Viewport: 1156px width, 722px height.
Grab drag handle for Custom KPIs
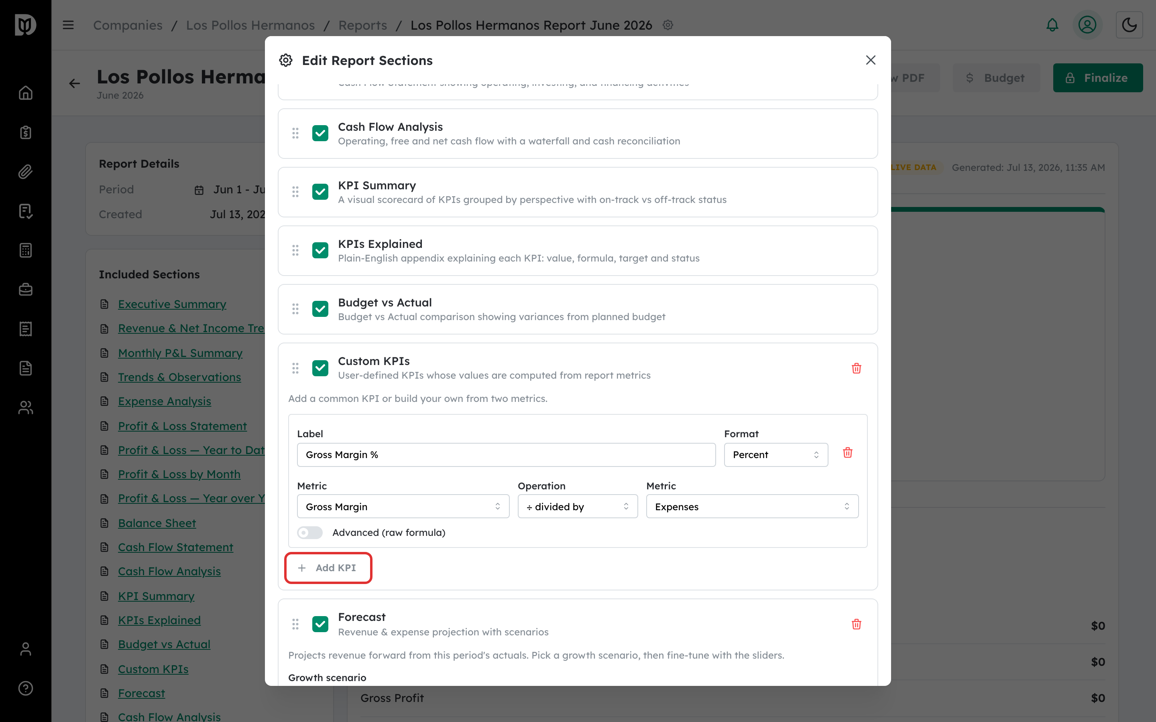pos(295,368)
